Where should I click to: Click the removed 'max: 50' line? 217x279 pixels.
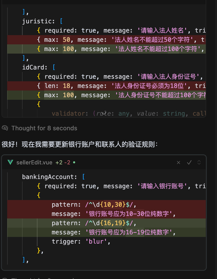coord(106,40)
